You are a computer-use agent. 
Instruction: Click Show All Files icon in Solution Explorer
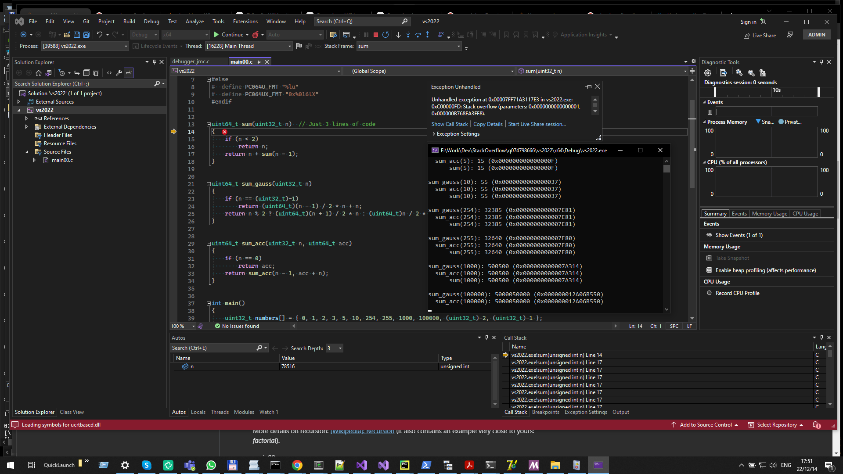tap(96, 73)
